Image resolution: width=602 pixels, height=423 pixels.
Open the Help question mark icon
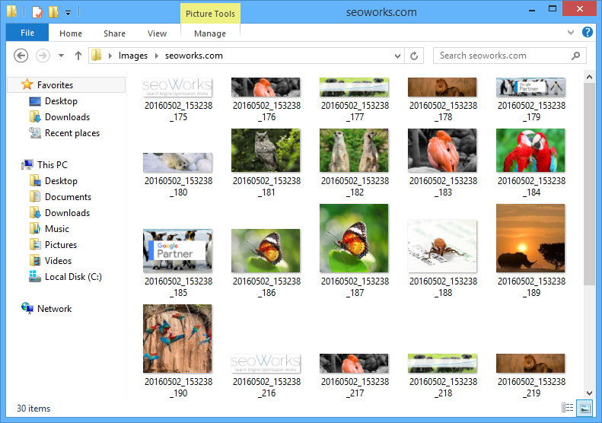(587, 33)
